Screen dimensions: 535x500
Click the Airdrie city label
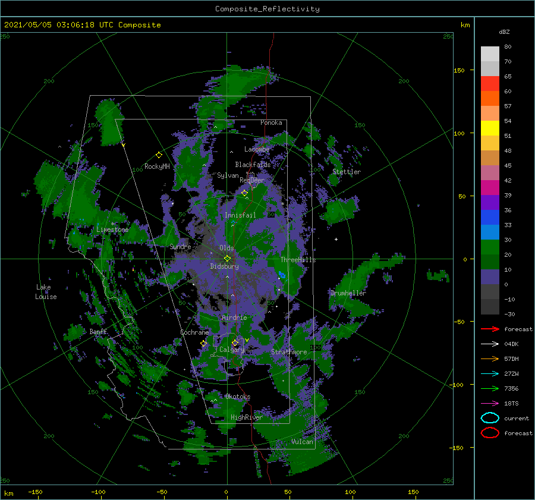click(234, 317)
